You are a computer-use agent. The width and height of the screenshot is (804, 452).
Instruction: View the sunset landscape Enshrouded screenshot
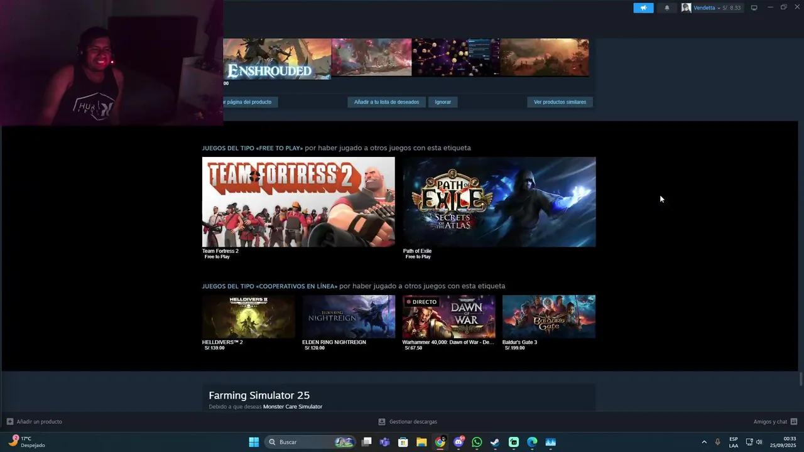545,57
